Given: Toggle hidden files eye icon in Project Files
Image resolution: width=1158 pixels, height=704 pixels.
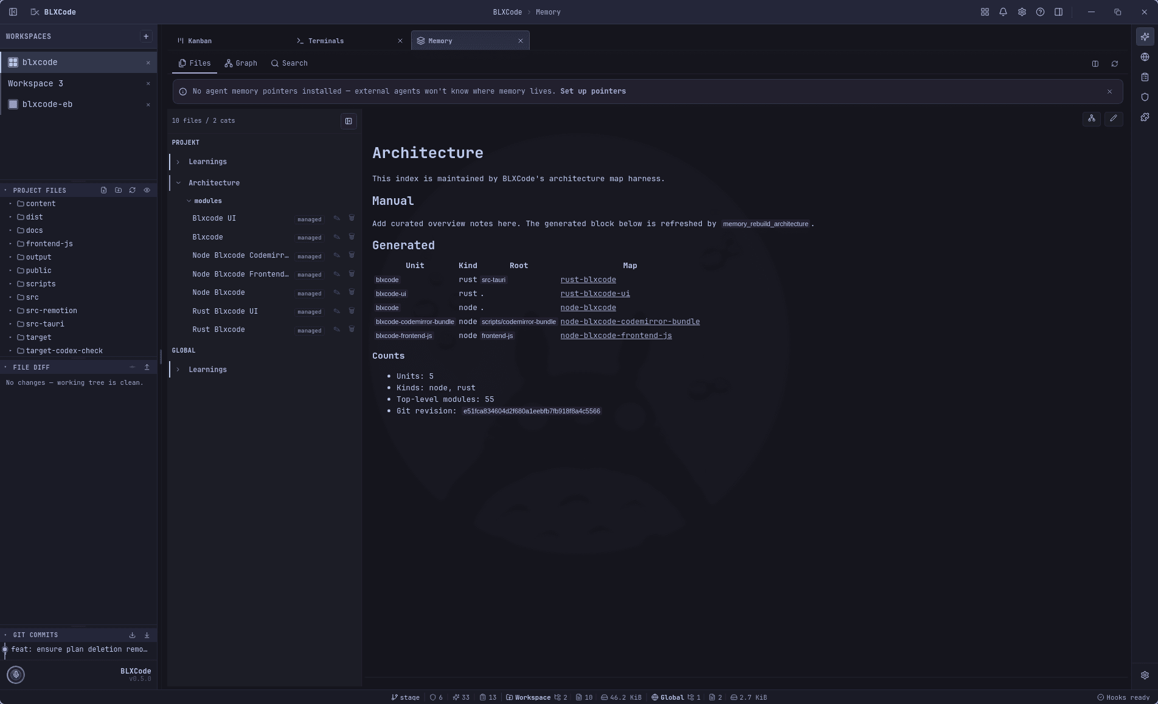Looking at the screenshot, I should coord(147,190).
